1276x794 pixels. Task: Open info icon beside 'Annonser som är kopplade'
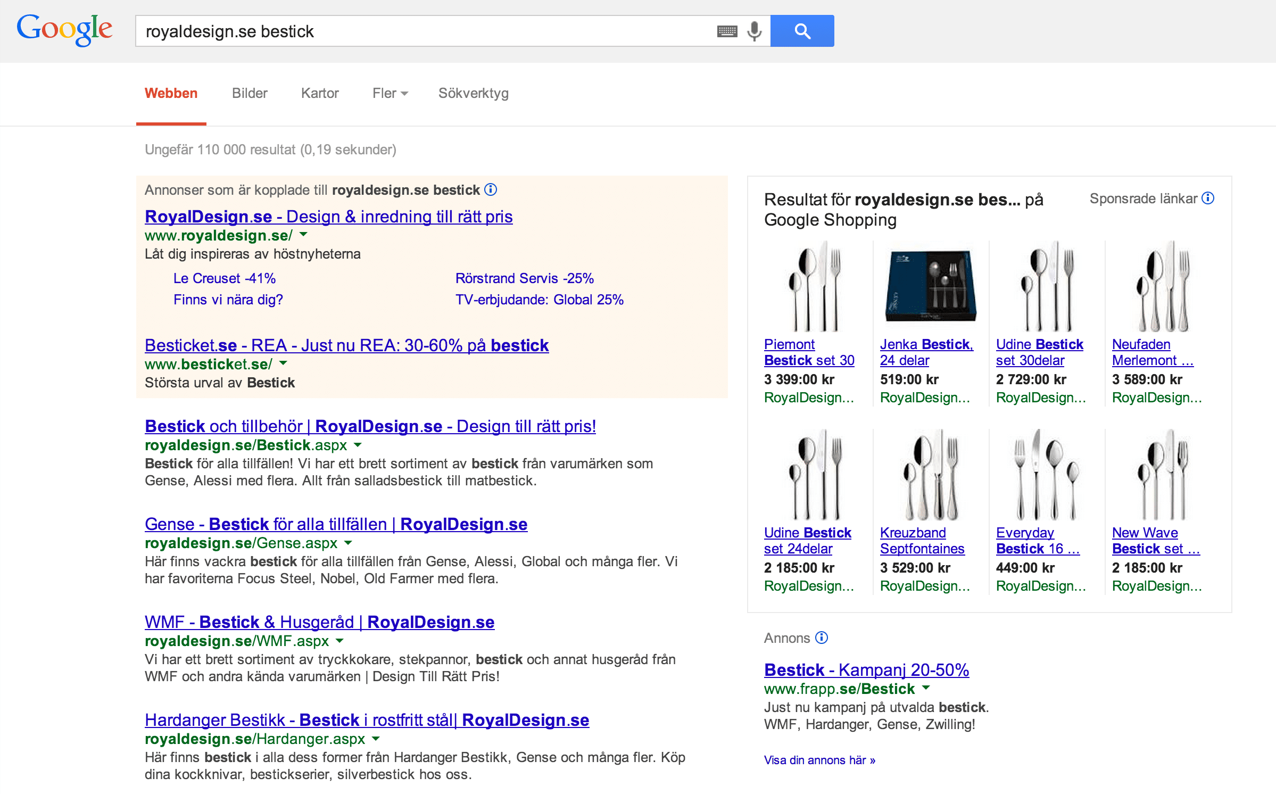tap(491, 189)
